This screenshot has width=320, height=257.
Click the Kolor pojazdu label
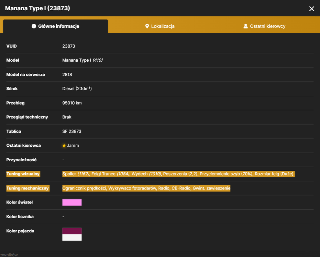tap(20, 231)
